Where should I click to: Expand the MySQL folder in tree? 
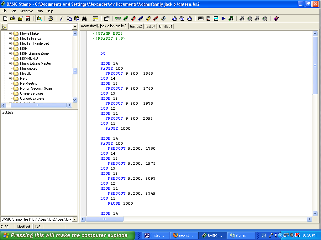[x=10, y=73]
